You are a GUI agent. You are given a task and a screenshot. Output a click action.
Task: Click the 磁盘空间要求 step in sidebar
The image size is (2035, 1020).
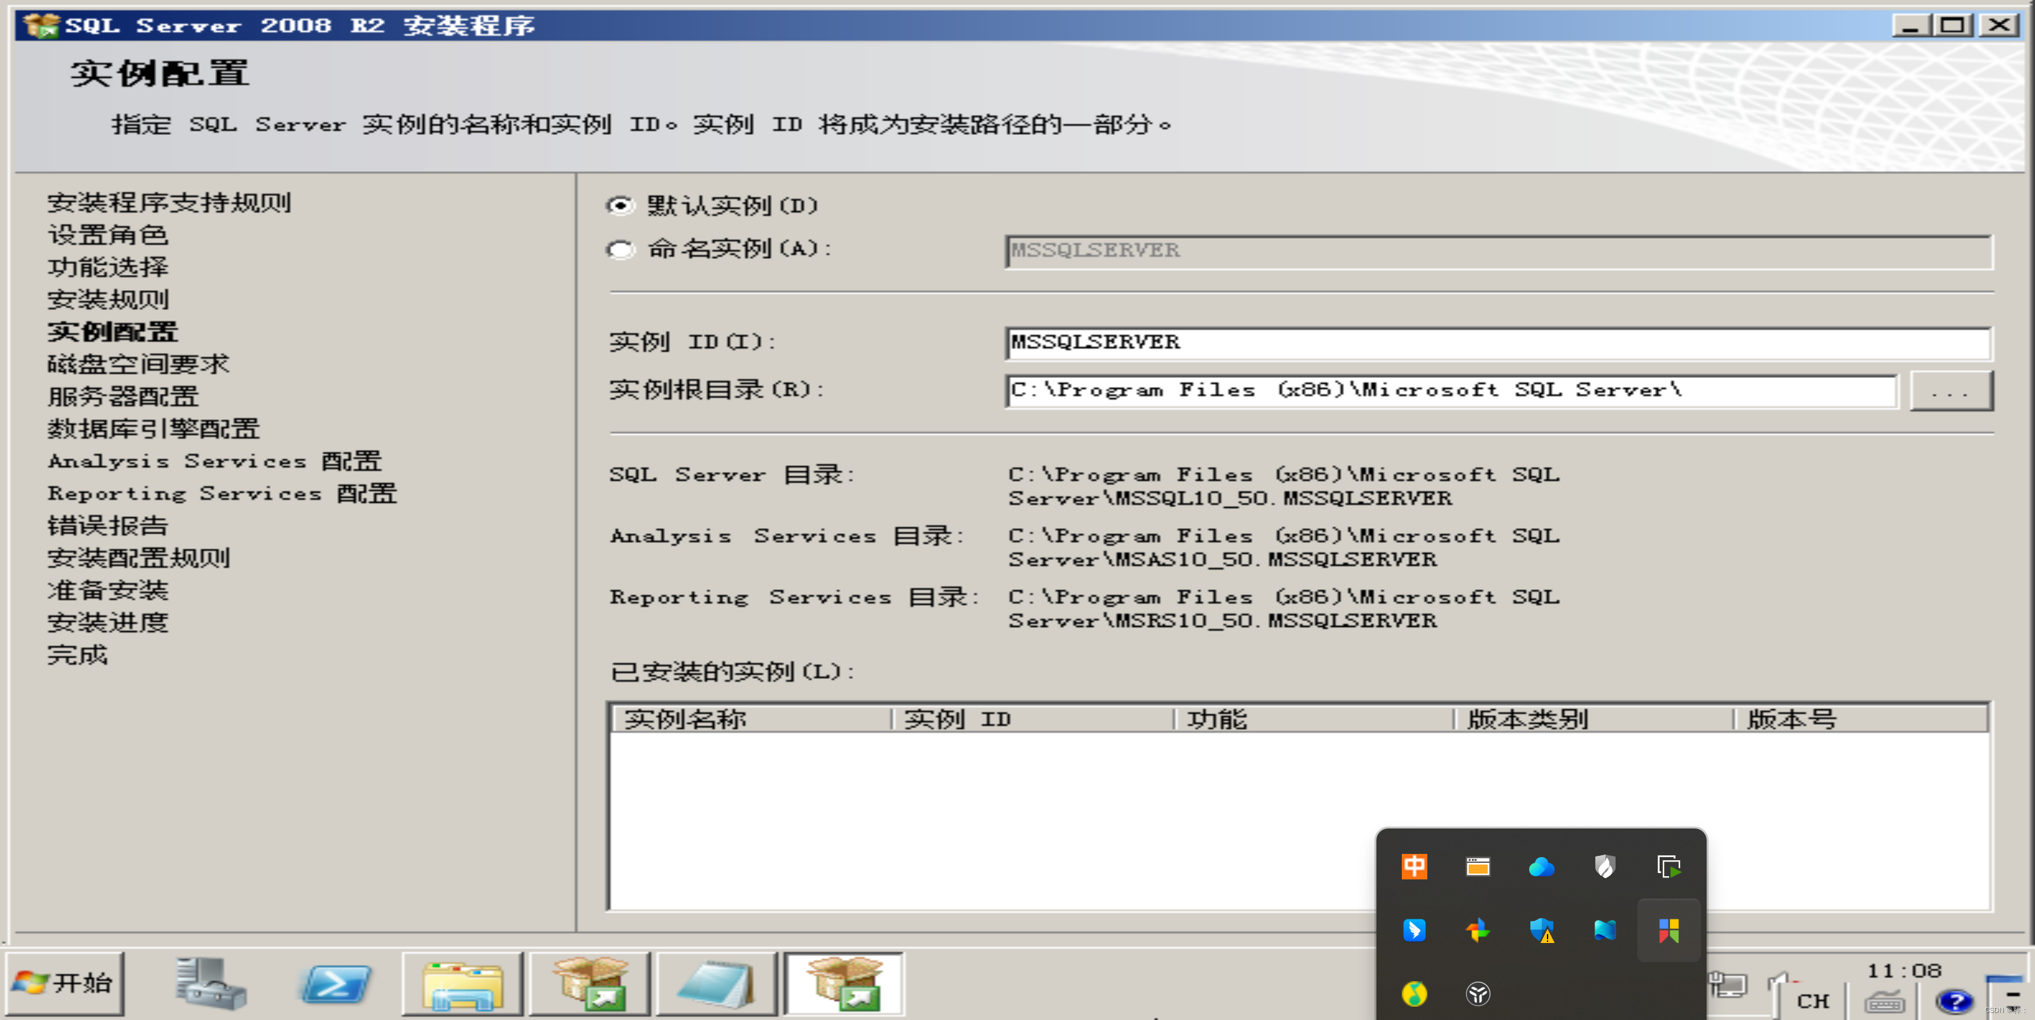[x=138, y=364]
